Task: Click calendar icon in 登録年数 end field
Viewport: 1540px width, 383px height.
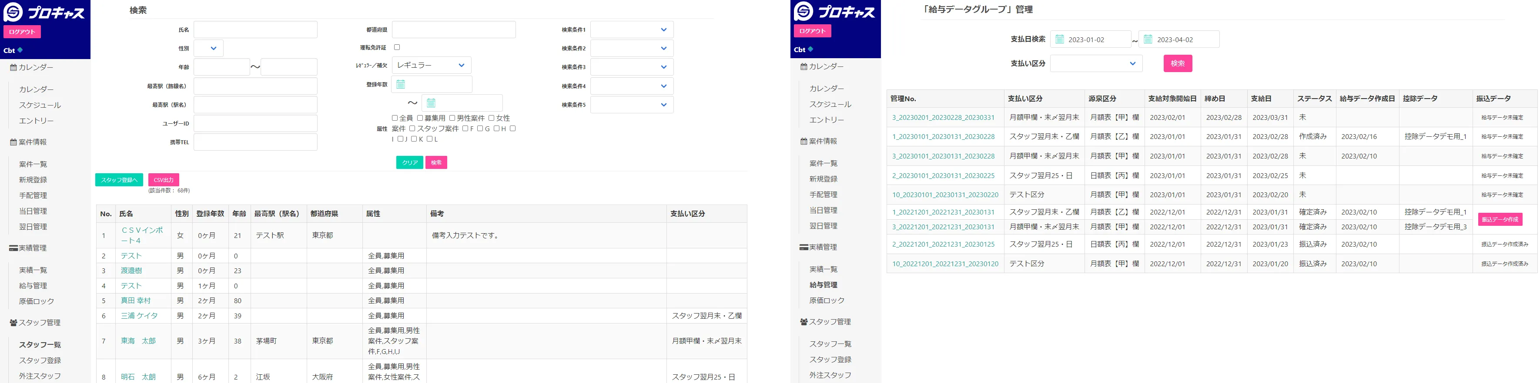Action: coord(431,103)
